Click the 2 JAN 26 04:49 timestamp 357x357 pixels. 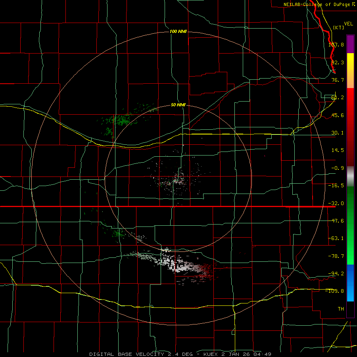tap(246, 354)
